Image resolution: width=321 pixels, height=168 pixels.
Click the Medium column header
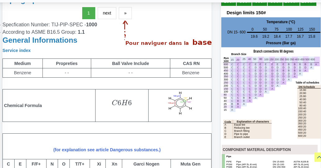[x=23, y=63]
